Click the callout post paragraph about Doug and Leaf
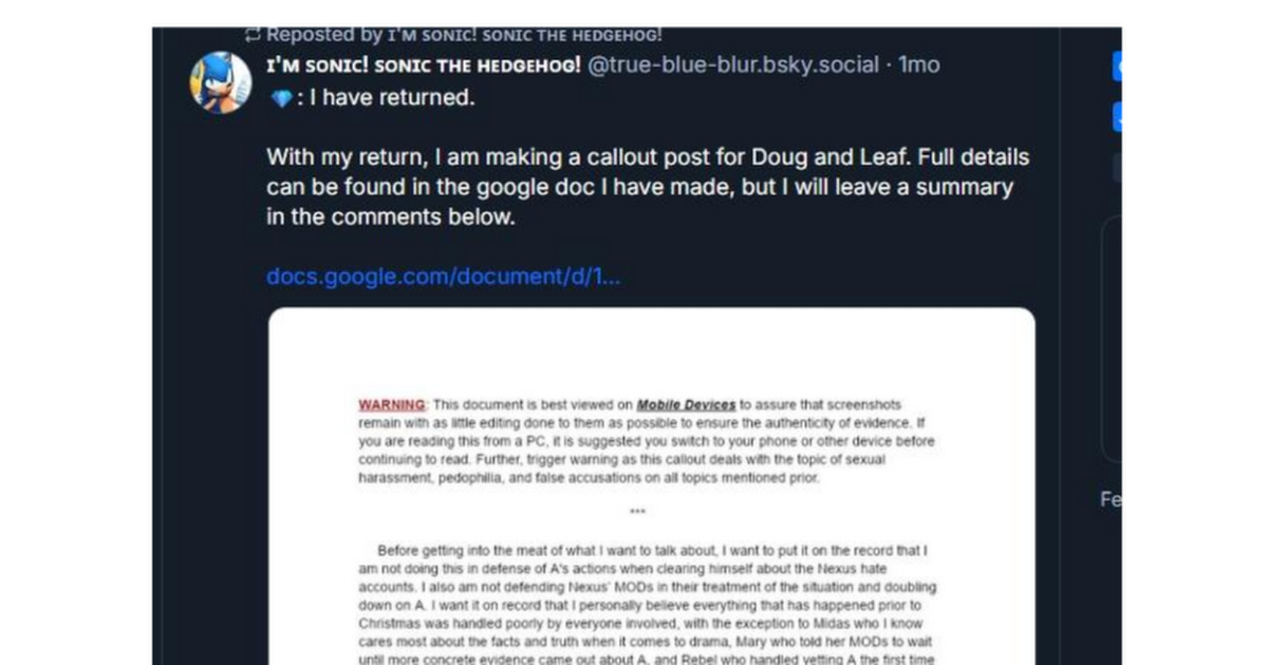The image size is (1268, 665). coord(648,187)
